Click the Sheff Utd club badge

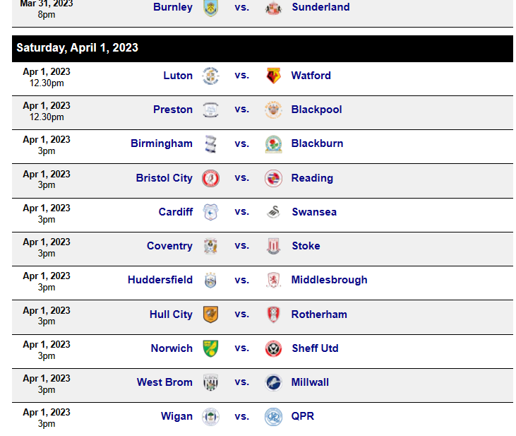click(273, 348)
